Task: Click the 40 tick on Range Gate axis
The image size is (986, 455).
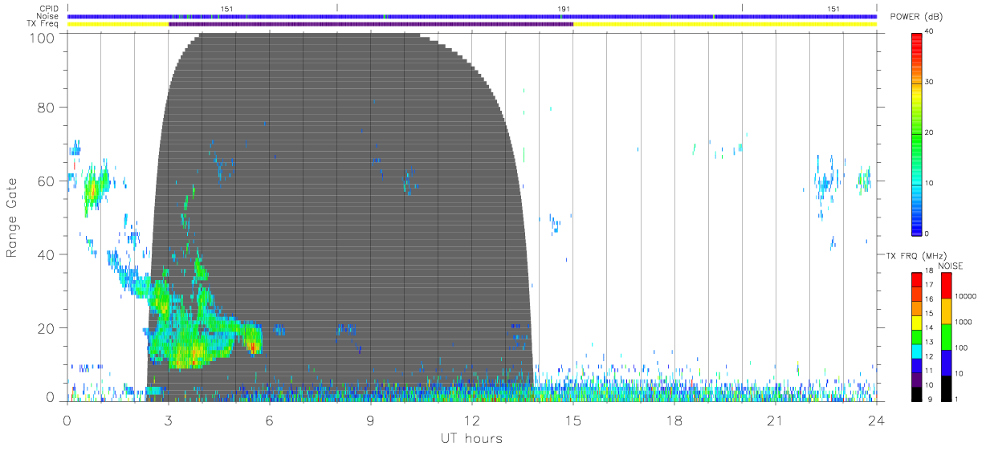Action: click(48, 254)
